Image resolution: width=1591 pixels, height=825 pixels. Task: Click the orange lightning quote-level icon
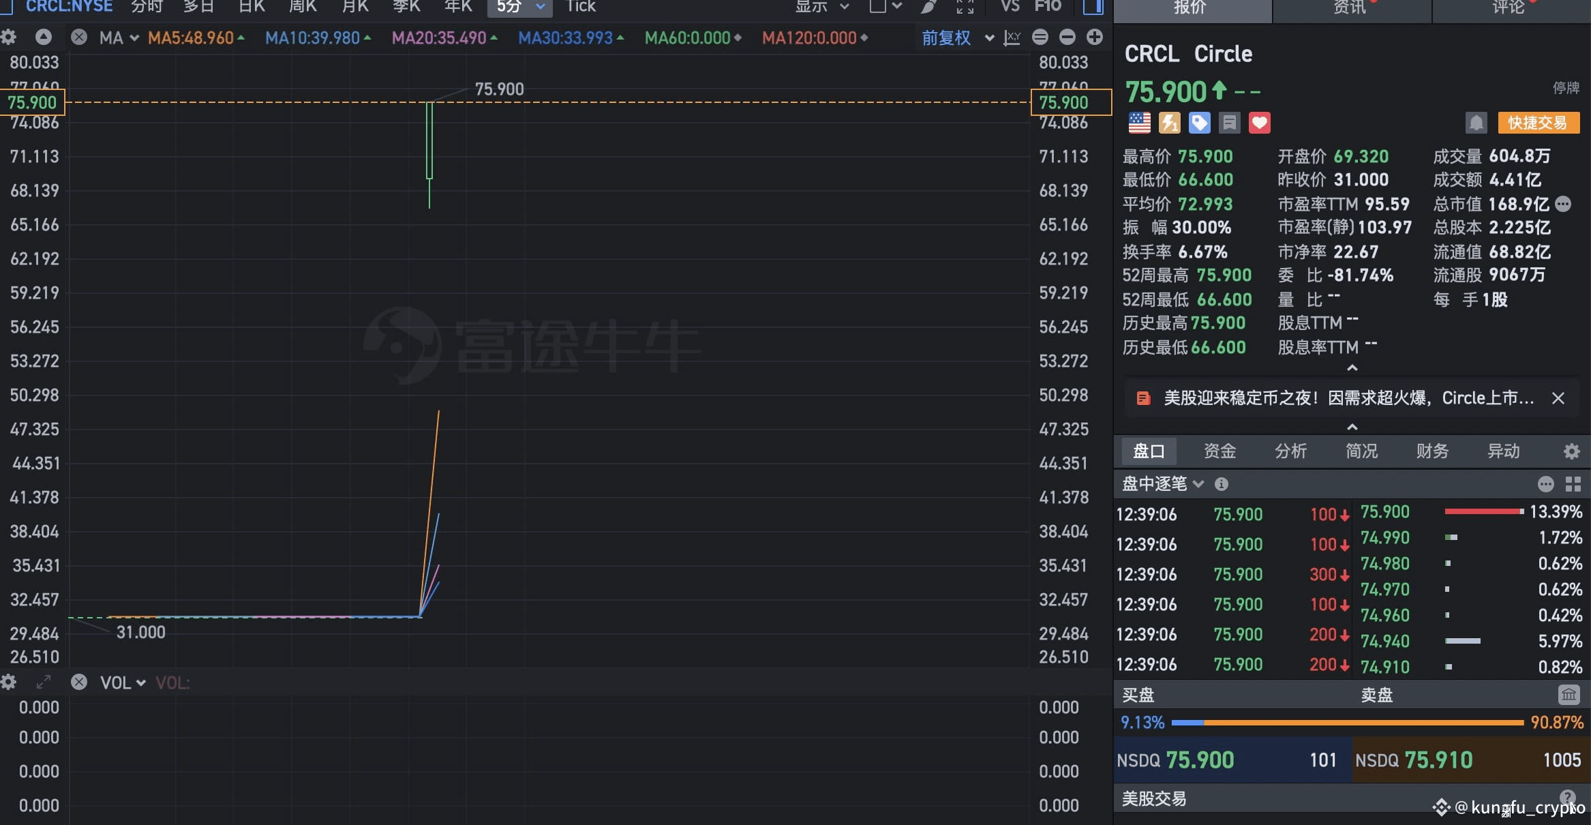pos(1170,123)
